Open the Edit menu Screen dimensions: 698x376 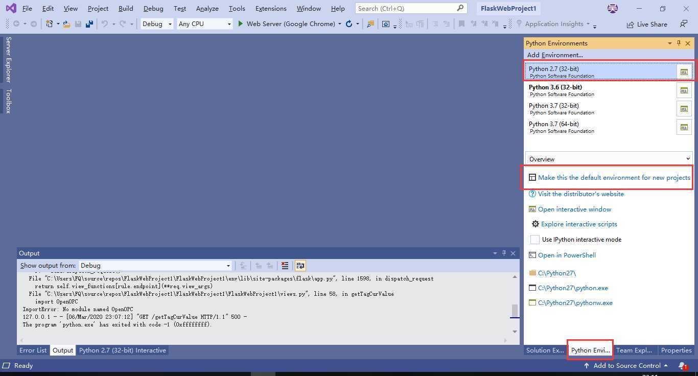[x=48, y=8]
